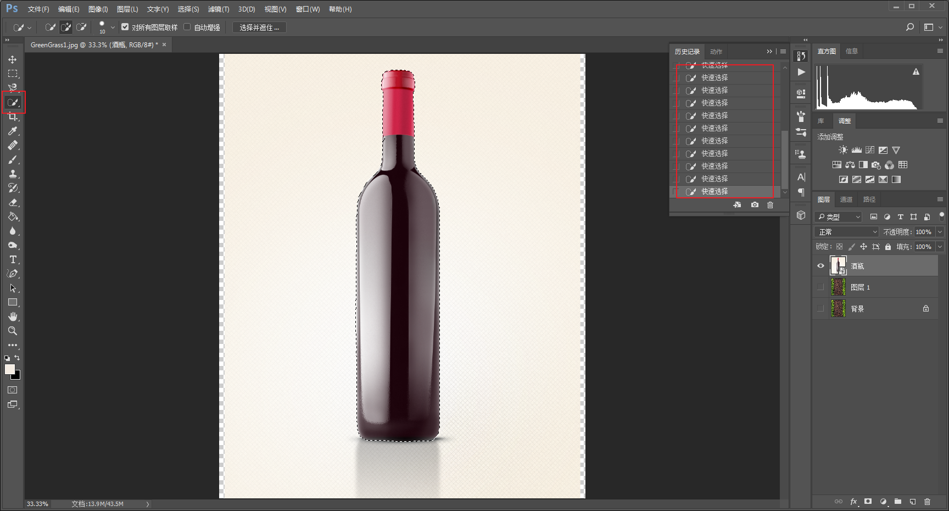949x511 pixels.
Task: Open History panel flyout menu
Action: pyautogui.click(x=783, y=52)
